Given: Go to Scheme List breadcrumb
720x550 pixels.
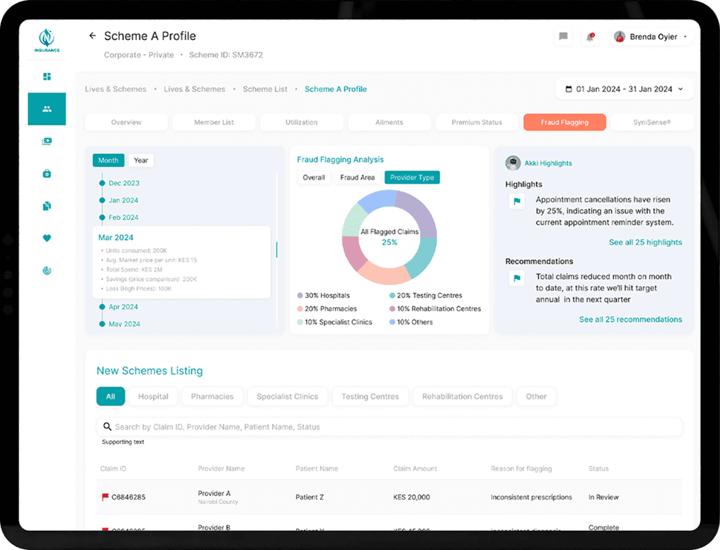Looking at the screenshot, I should [x=265, y=89].
